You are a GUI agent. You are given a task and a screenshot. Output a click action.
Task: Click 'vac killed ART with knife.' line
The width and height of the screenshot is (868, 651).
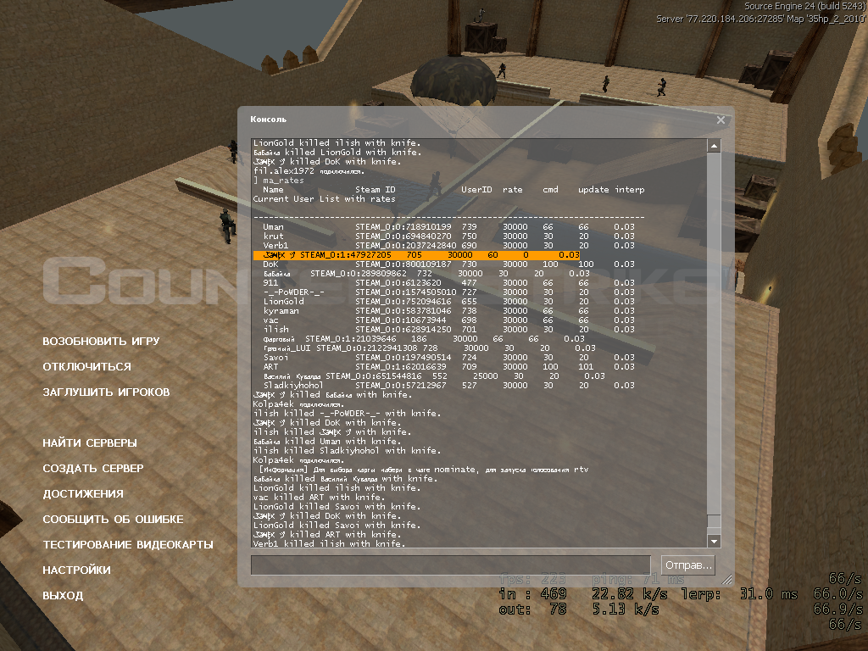pyautogui.click(x=319, y=497)
